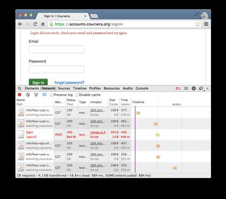The height and width of the screenshot is (199, 226).
Task: Enable the Disable cache checkbox
Action: pos(77,95)
